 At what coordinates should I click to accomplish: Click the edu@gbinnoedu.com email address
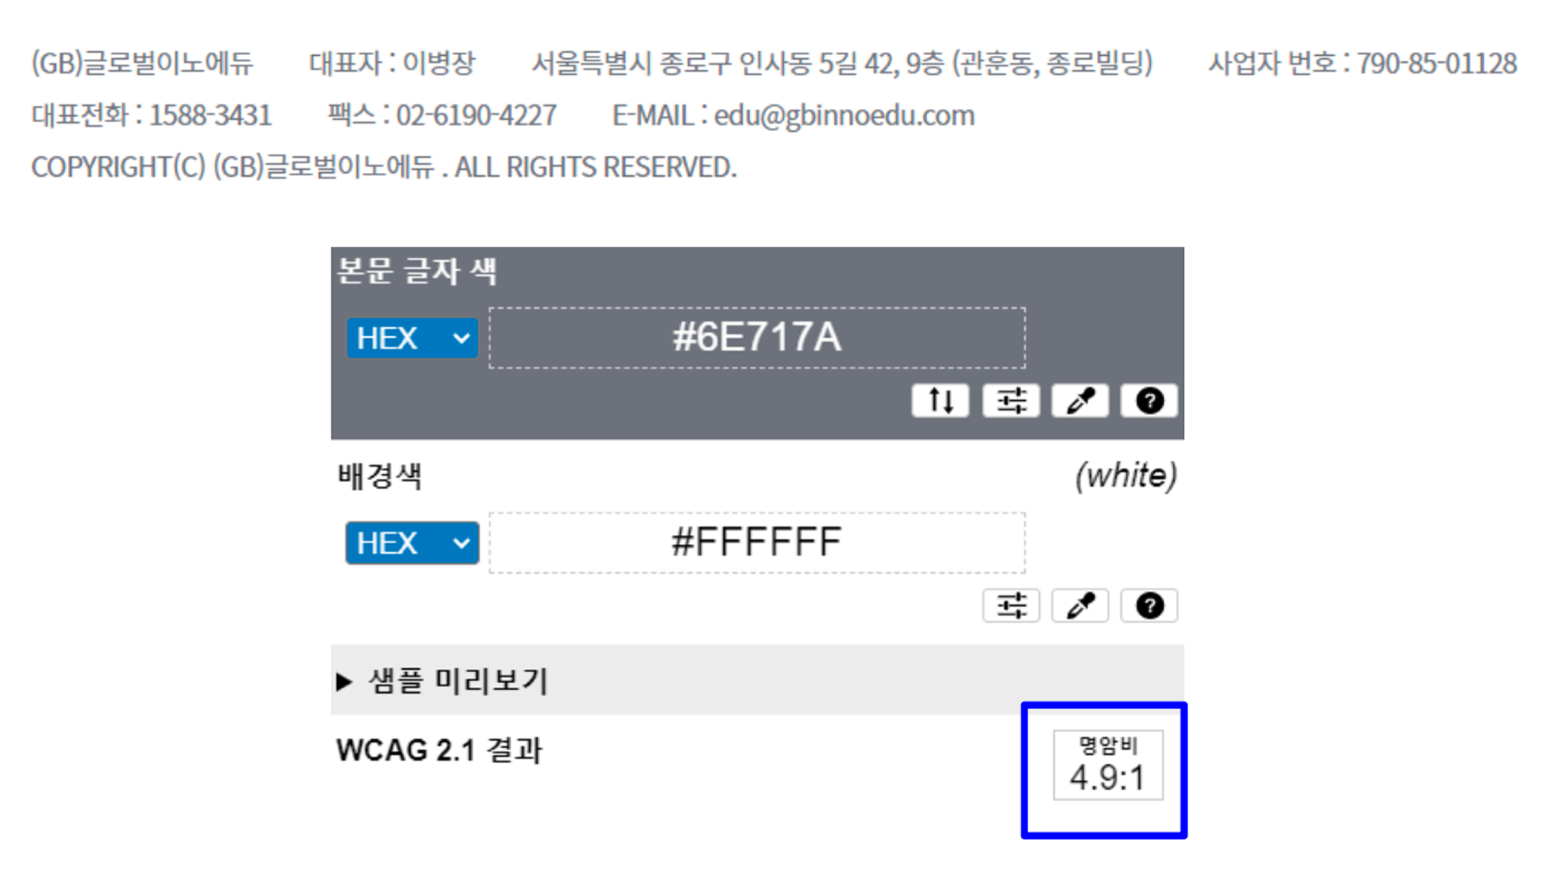844,116
